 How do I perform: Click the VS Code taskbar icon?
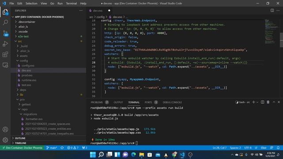[x=182, y=155]
